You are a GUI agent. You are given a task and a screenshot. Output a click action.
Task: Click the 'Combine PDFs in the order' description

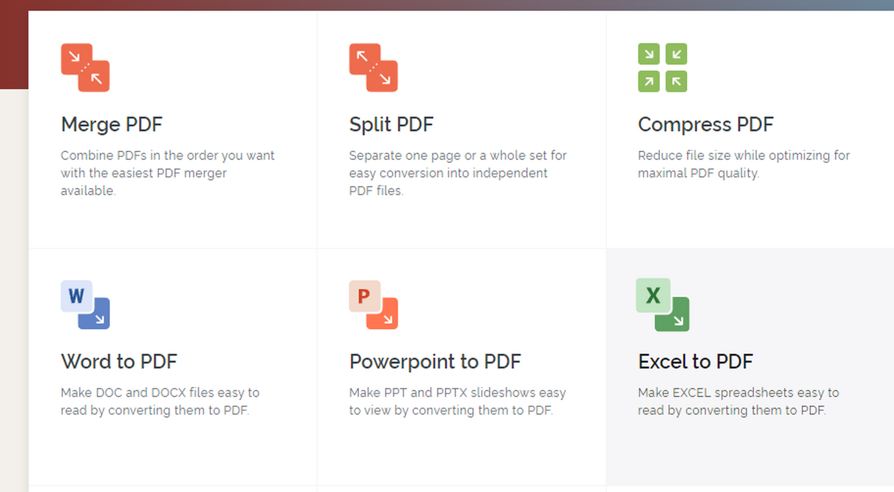[x=167, y=173]
